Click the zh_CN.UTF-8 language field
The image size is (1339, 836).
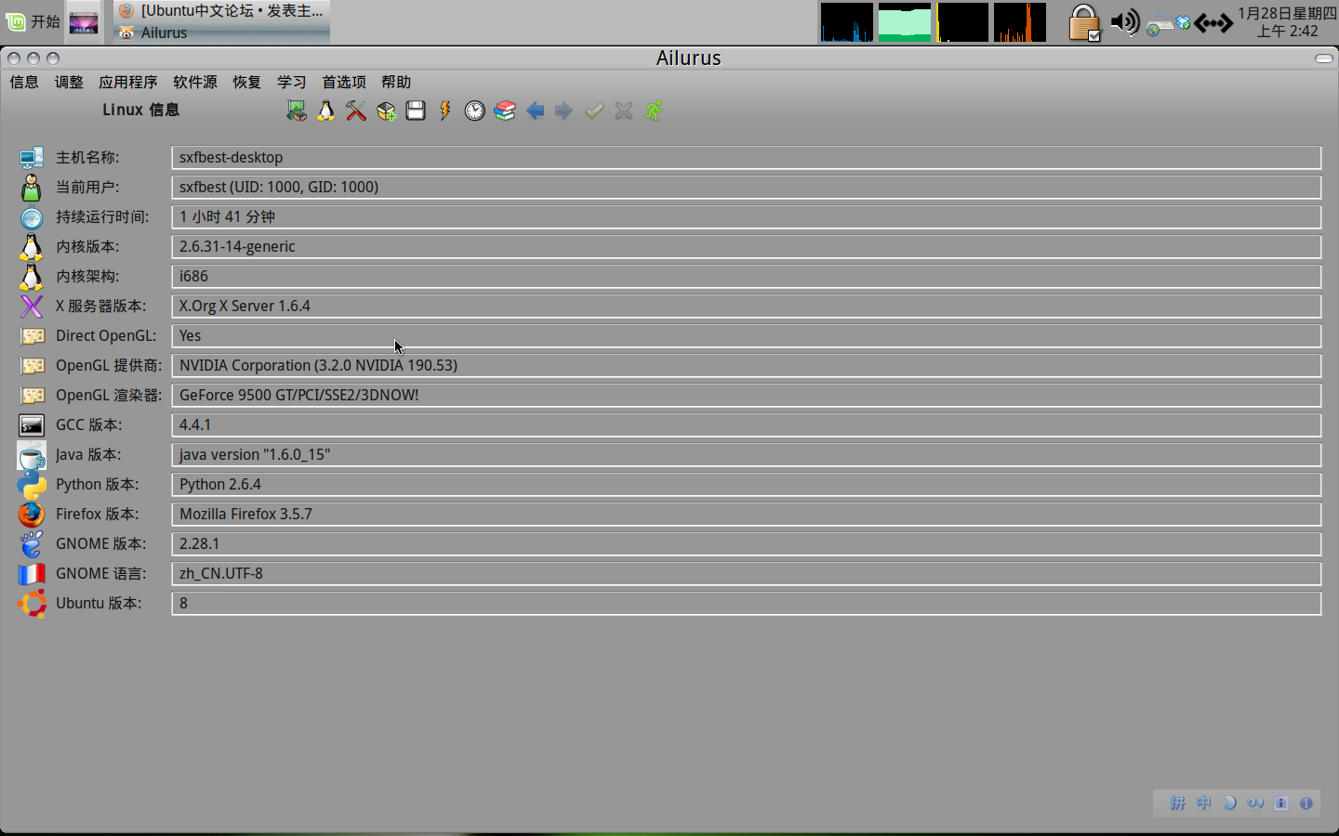[x=747, y=574]
